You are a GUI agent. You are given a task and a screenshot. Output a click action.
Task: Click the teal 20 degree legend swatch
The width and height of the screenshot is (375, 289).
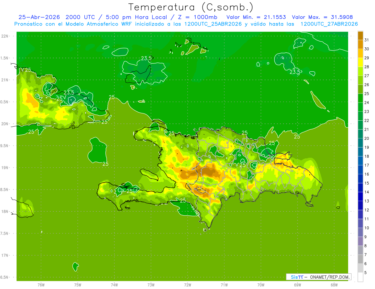point(360,134)
